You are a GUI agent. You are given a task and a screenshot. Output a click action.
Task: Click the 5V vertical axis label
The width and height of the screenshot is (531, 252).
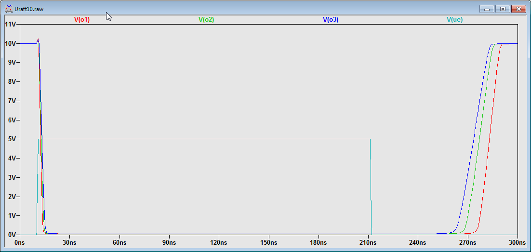click(x=12, y=139)
